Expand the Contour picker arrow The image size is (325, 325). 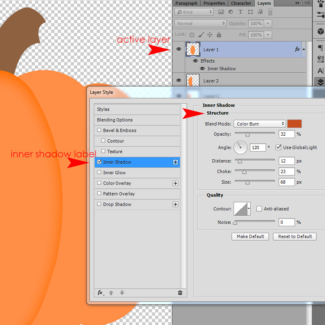[249, 209]
